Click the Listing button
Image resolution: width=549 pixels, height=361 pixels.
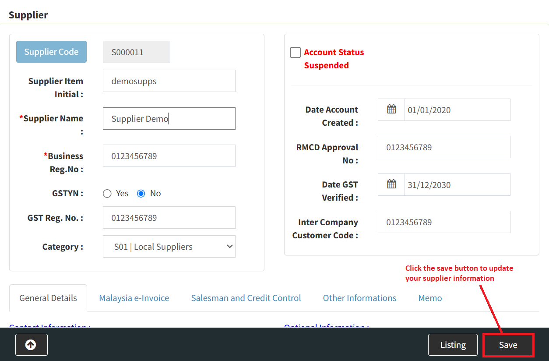(x=453, y=345)
